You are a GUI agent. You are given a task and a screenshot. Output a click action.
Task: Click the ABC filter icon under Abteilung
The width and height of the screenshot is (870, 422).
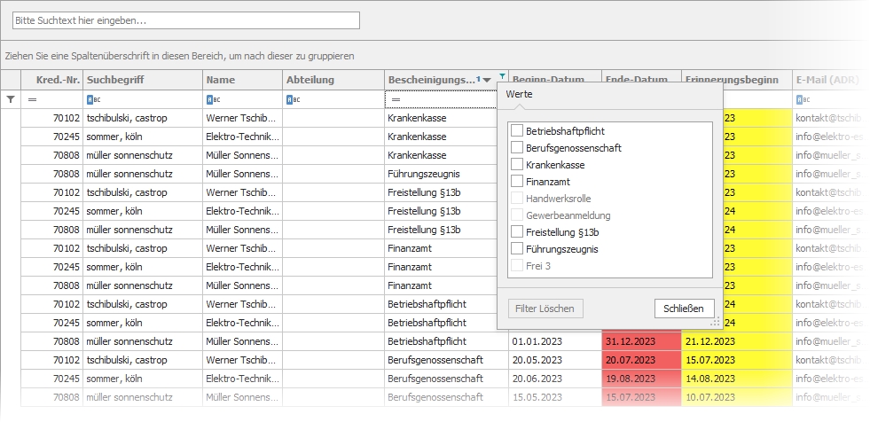point(291,99)
